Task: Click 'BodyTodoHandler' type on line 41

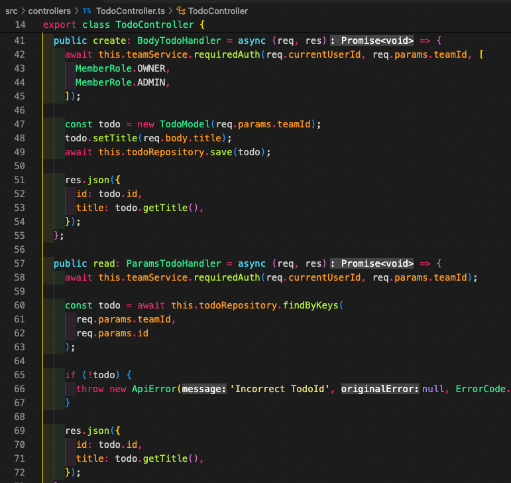Action: [x=179, y=40]
